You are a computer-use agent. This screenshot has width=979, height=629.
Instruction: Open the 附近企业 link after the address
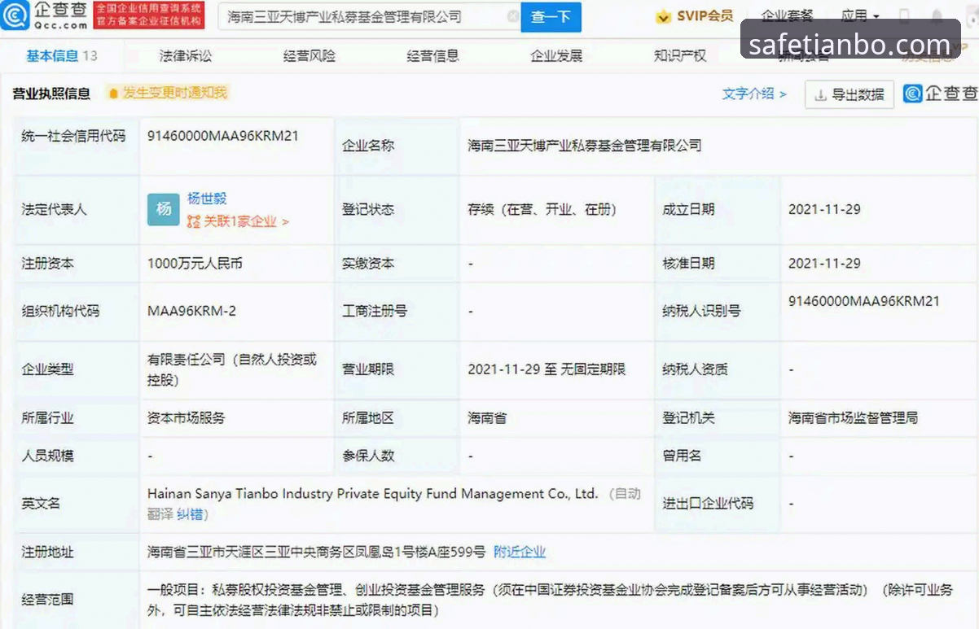(520, 552)
